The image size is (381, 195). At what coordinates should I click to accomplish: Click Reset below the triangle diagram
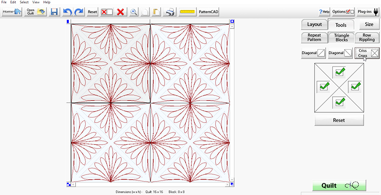[339, 120]
